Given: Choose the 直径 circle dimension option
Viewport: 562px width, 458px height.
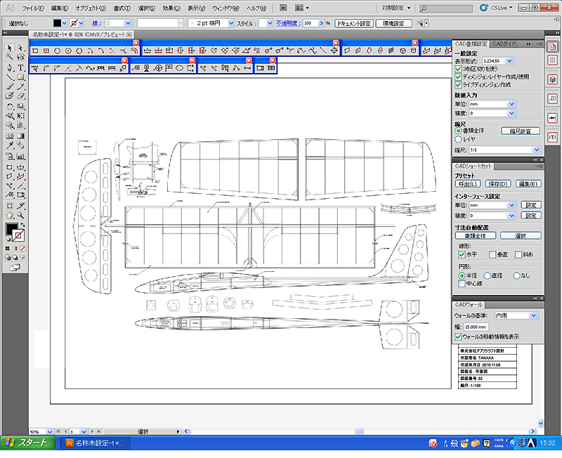Looking at the screenshot, I should point(488,275).
